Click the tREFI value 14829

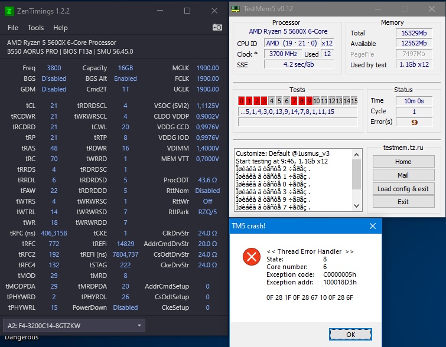125,244
